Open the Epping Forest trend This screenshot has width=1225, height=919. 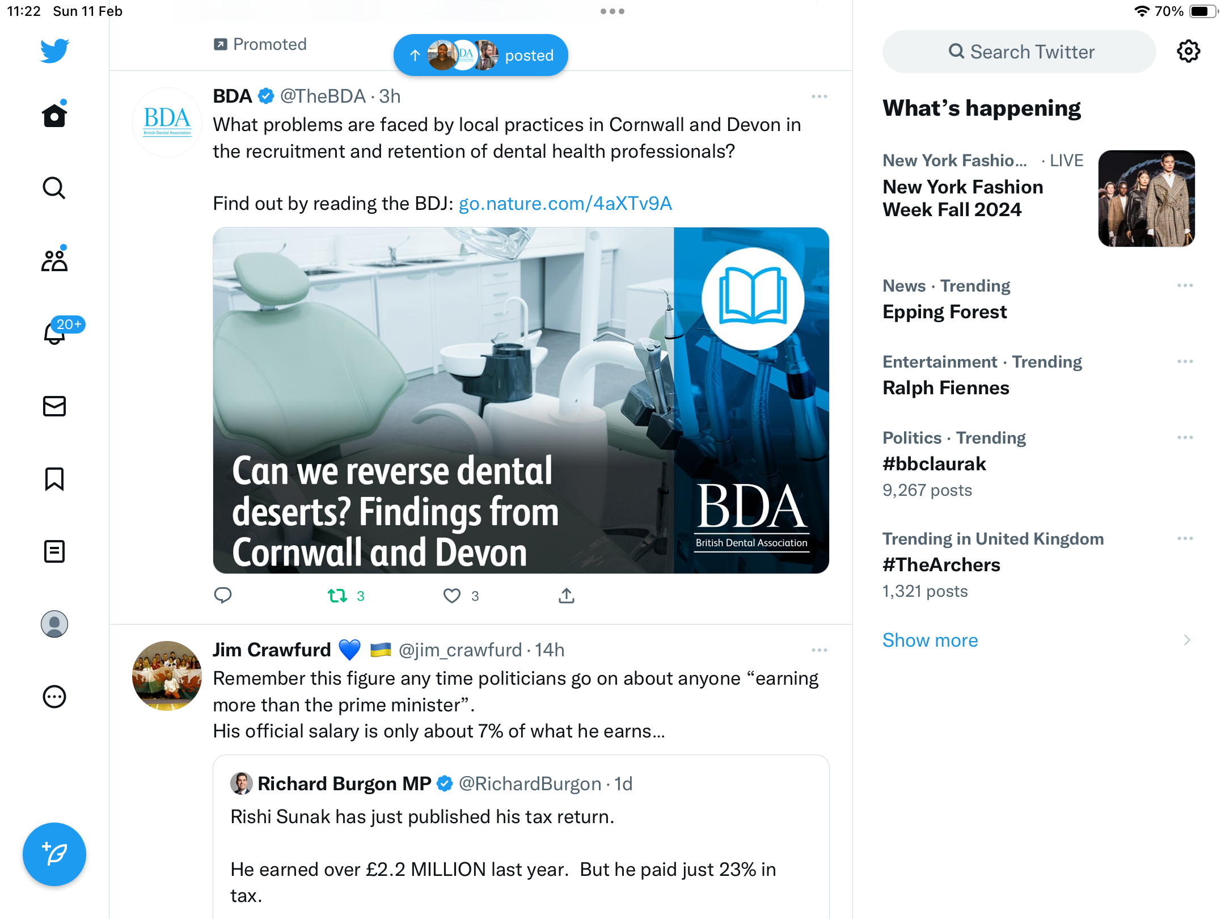coord(944,312)
